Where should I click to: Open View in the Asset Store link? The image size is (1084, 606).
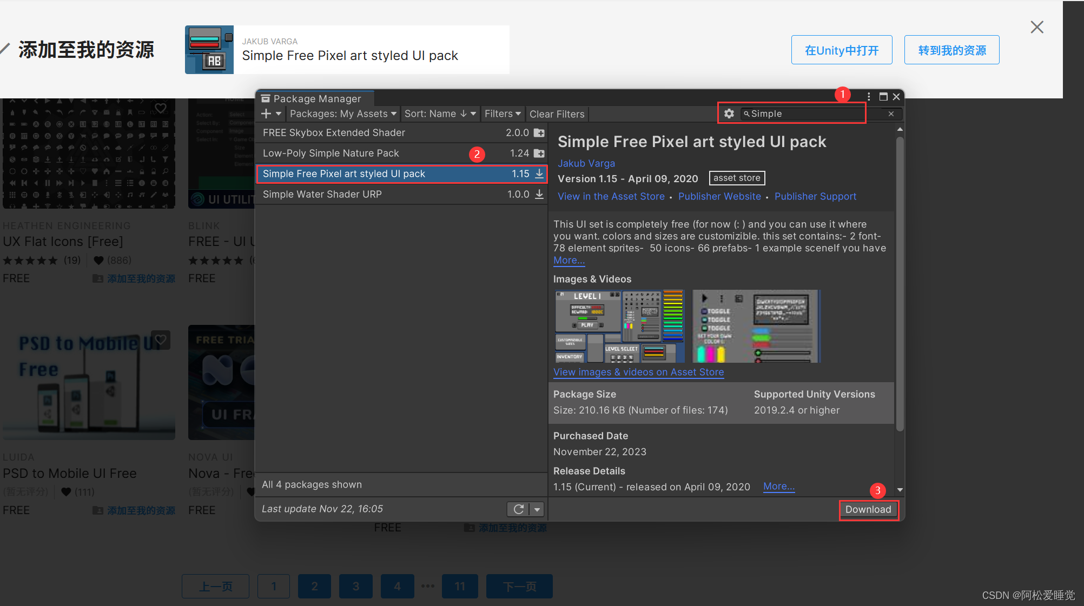611,197
